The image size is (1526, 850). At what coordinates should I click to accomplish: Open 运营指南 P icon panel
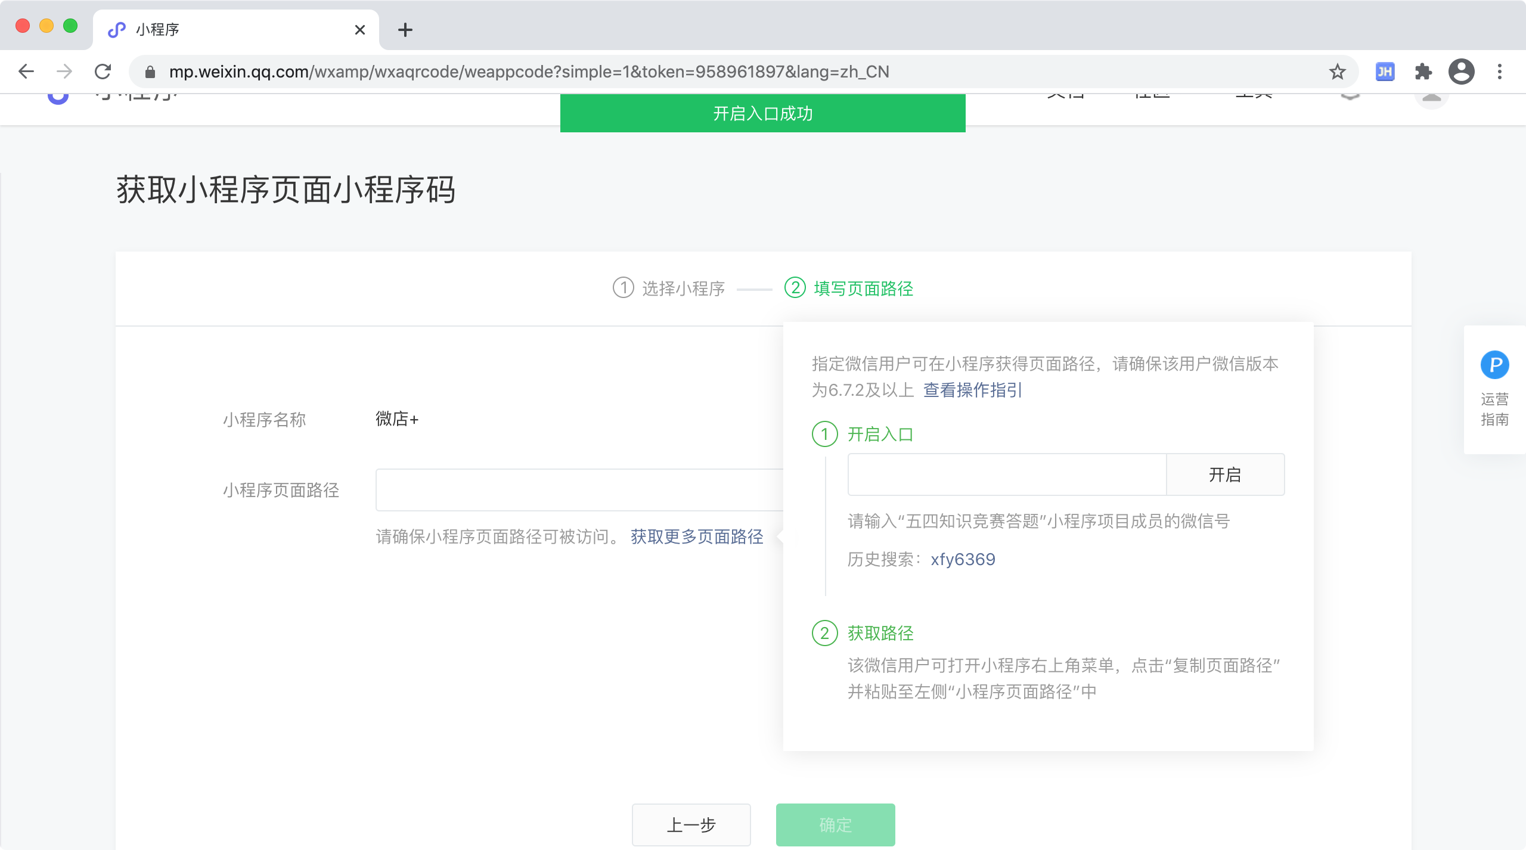click(1494, 365)
